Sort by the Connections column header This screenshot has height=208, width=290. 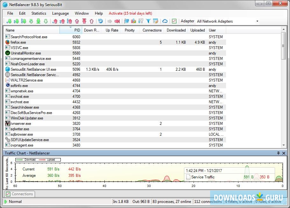point(152,30)
